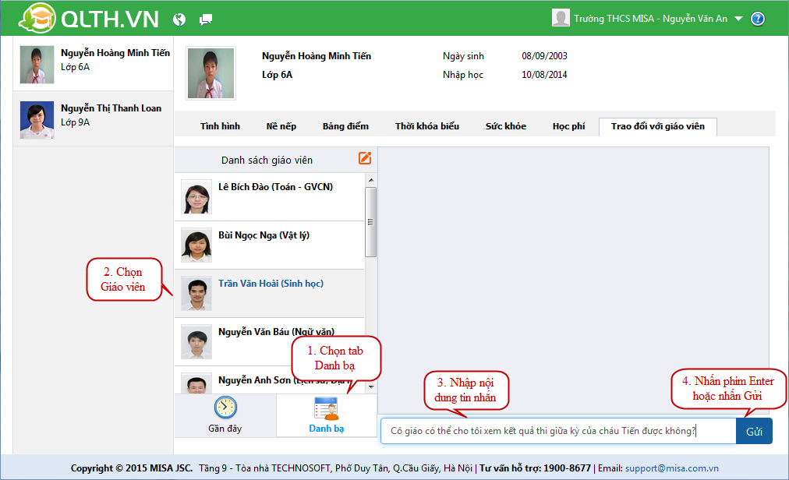
Task: Select student Nguyễn Hoàng Minh Tiến in sidebar
Action: pos(94,64)
